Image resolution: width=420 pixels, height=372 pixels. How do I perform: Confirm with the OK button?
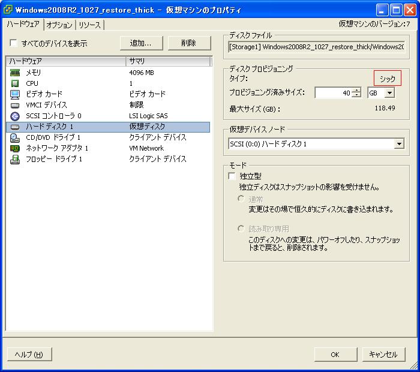[x=335, y=355]
